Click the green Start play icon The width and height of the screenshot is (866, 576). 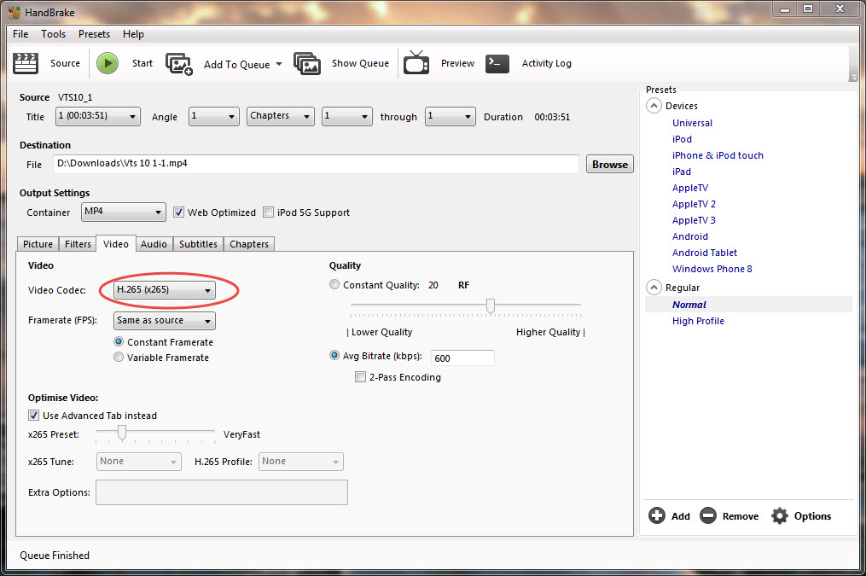[108, 63]
